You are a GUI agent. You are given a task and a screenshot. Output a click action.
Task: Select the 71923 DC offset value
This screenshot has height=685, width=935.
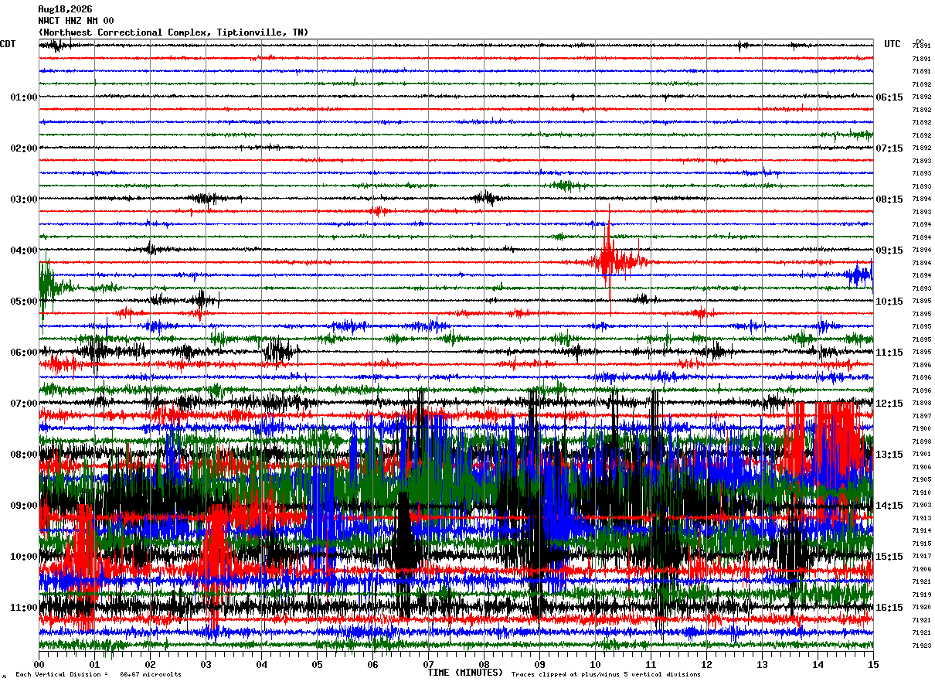(x=921, y=646)
